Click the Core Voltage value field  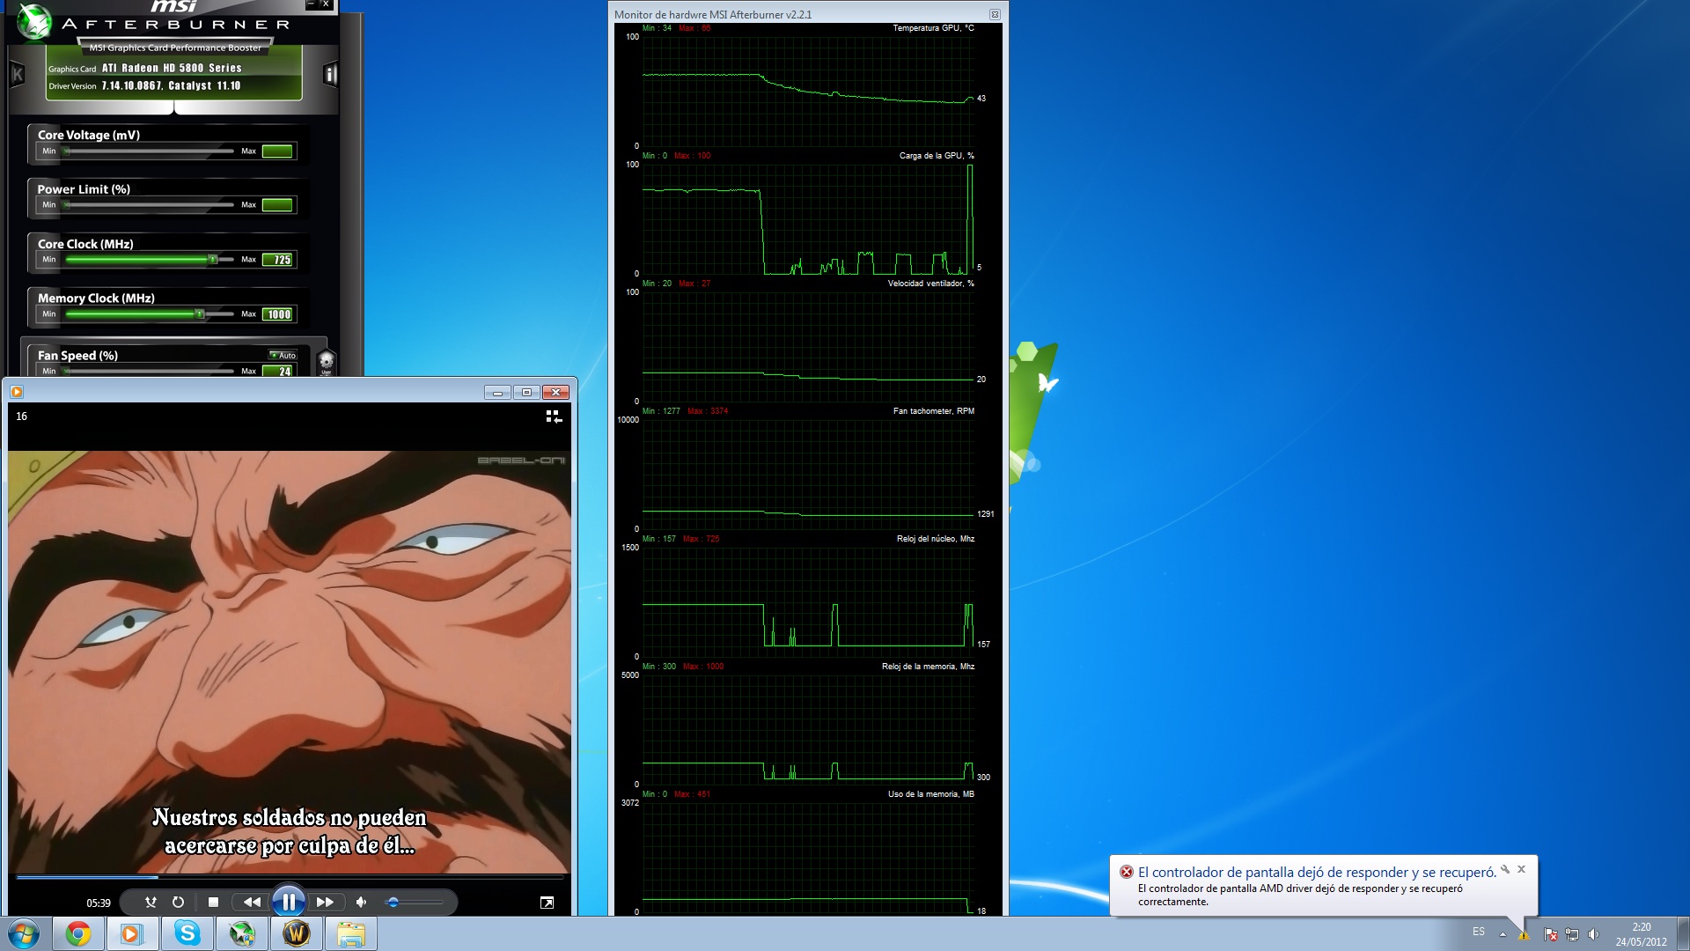point(279,151)
